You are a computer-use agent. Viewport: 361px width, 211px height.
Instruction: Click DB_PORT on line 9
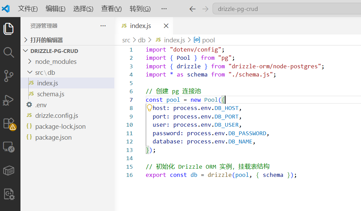pos(226,116)
